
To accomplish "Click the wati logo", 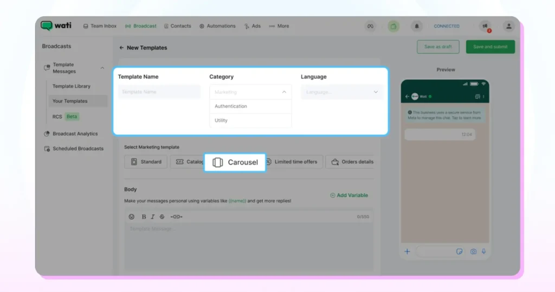I will click(56, 26).
